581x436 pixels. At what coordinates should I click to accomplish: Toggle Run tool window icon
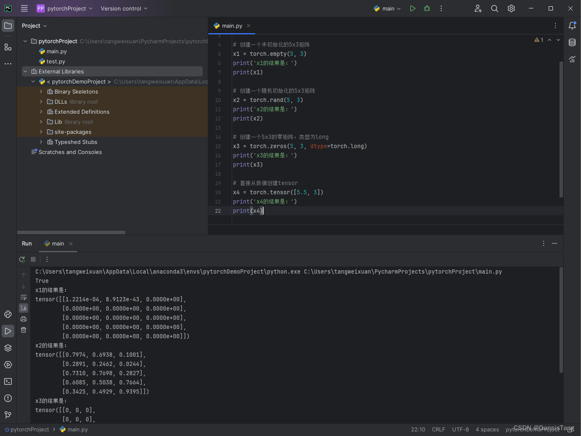click(x=8, y=331)
